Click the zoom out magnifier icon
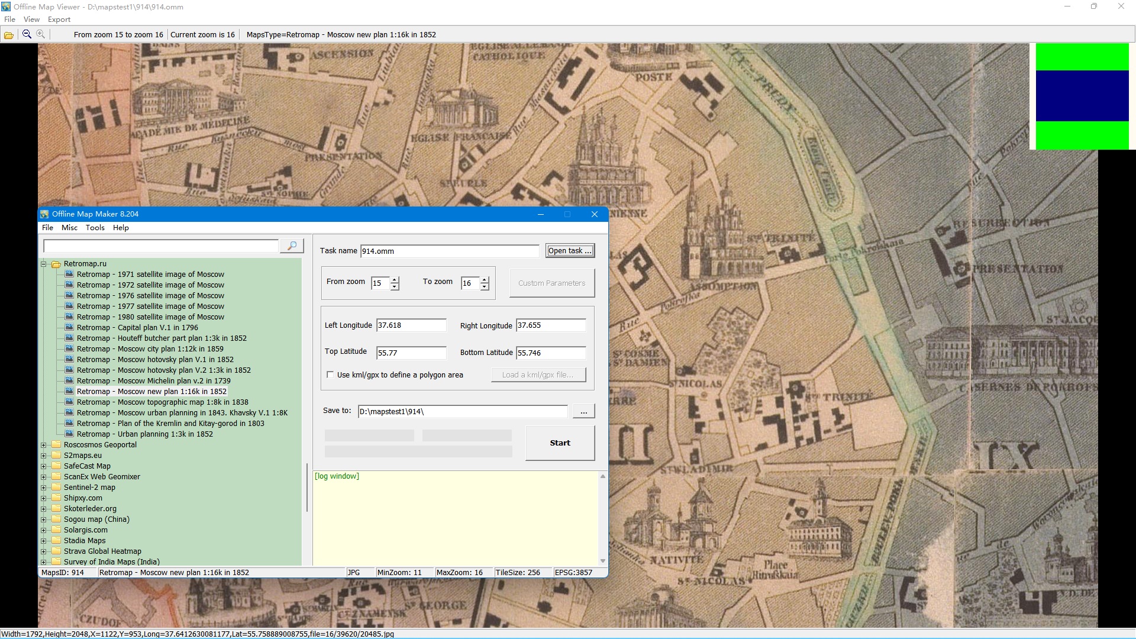The image size is (1136, 639). (27, 34)
